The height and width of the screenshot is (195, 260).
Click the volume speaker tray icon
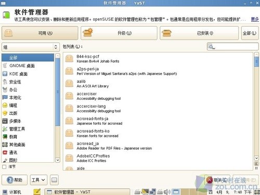[x=167, y=192]
